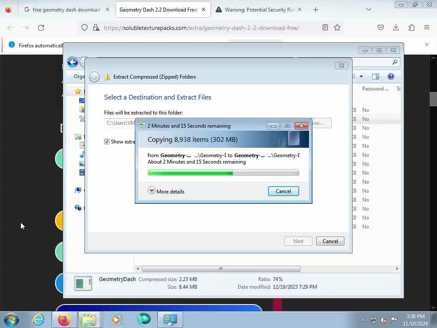Open Explorer view options dropdown arrow
This screenshot has height=328, width=437.
(361, 76)
